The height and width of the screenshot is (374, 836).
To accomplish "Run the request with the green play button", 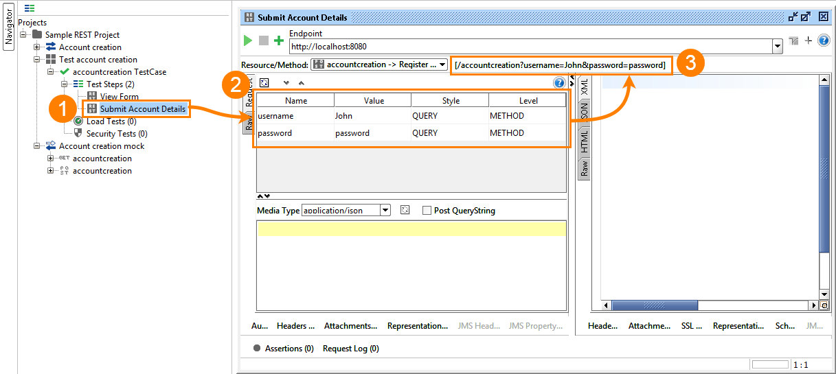I will coord(248,40).
